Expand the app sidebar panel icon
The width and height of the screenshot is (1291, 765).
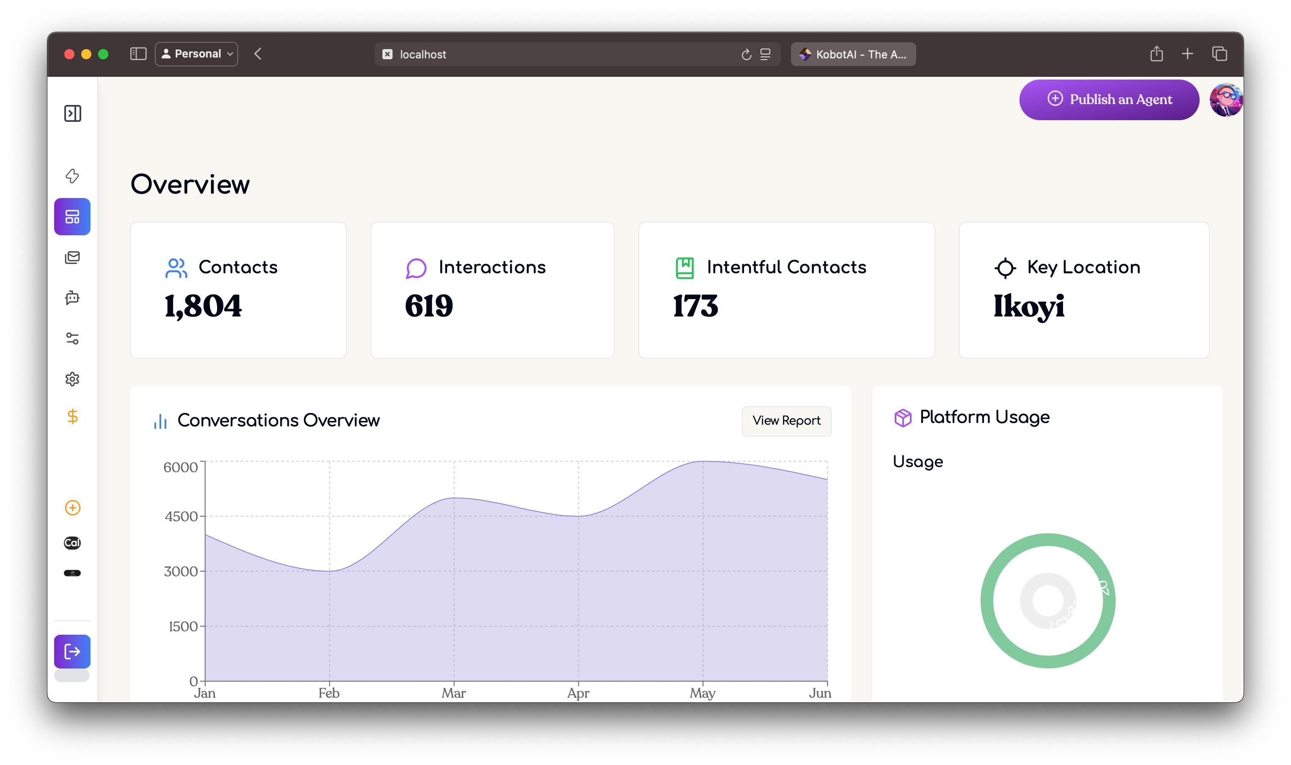click(72, 113)
